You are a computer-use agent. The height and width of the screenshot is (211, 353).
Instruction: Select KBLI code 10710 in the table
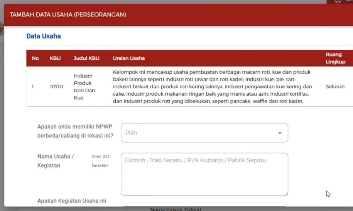coord(56,87)
